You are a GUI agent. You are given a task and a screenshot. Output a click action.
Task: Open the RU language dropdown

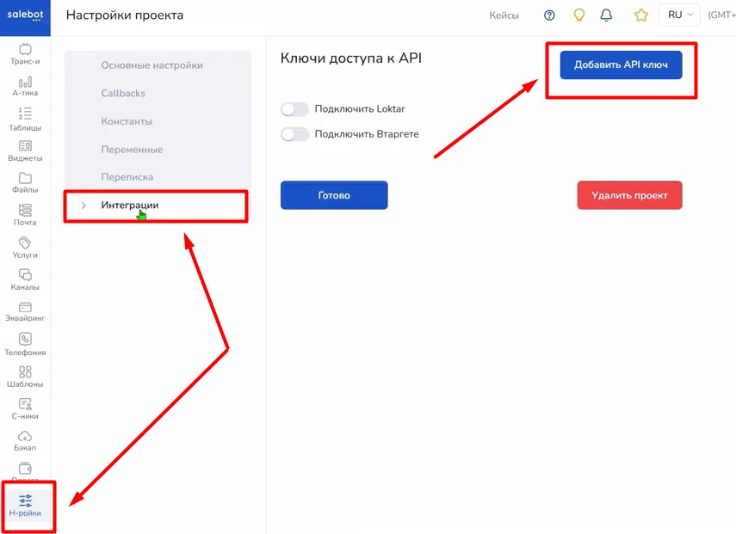tap(680, 15)
